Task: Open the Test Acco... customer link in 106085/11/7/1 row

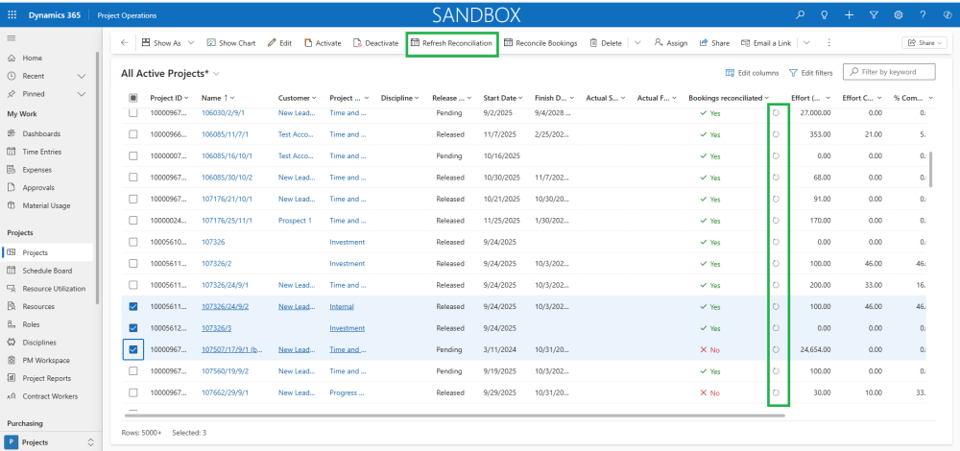Action: pos(297,134)
